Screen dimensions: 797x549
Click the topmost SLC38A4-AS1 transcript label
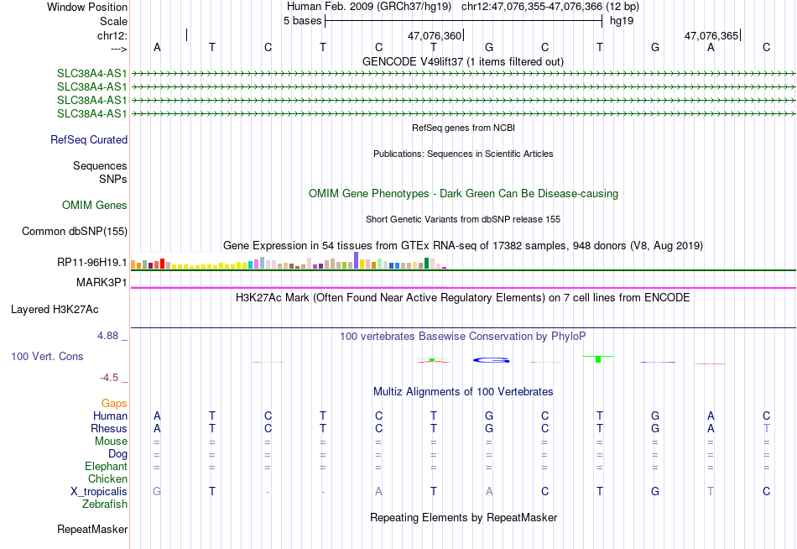(x=91, y=73)
